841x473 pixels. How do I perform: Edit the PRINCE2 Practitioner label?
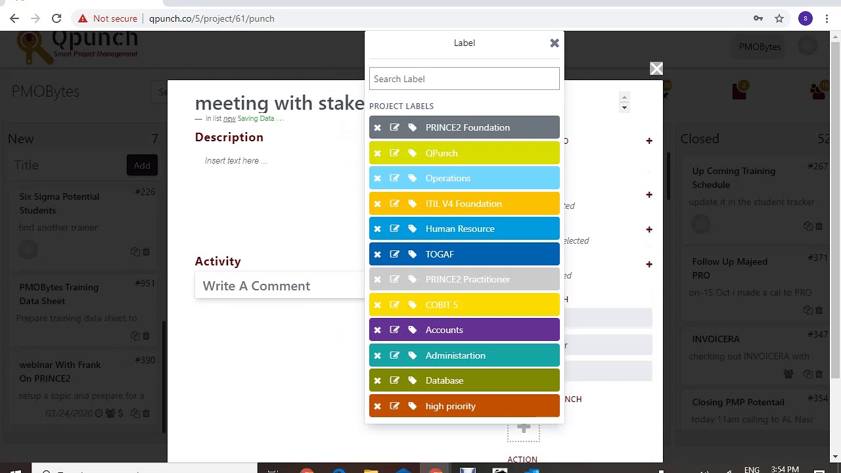point(394,280)
